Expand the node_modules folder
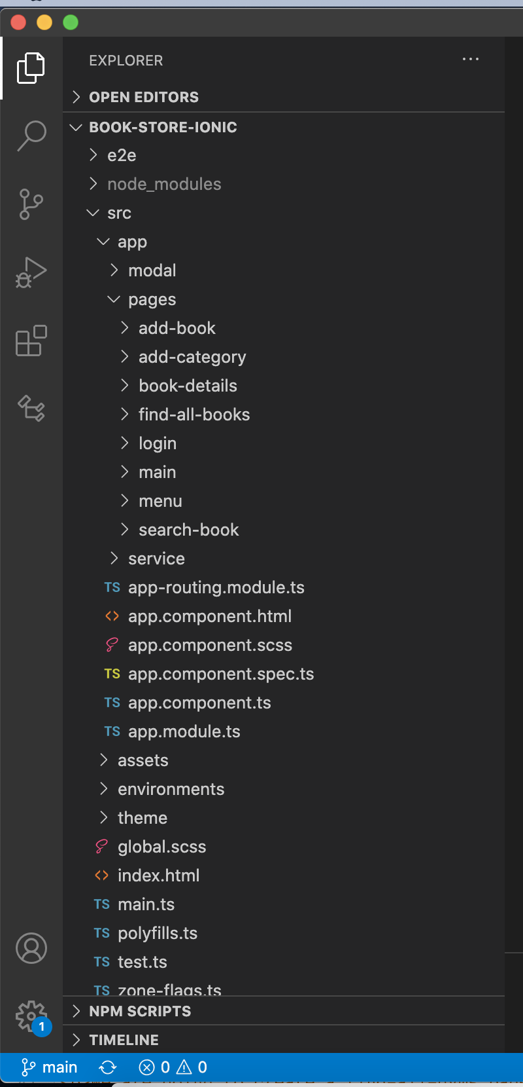 point(163,184)
